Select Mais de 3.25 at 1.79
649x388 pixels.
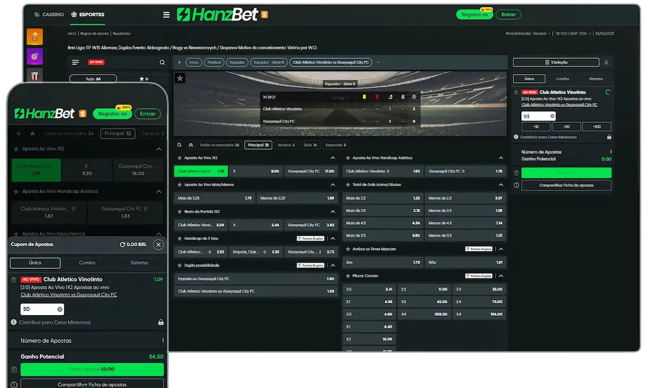[x=214, y=198]
